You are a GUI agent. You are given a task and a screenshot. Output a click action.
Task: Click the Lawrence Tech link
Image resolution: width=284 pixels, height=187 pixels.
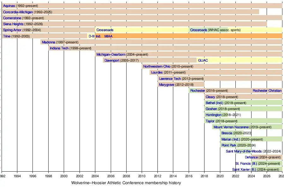tap(170, 79)
